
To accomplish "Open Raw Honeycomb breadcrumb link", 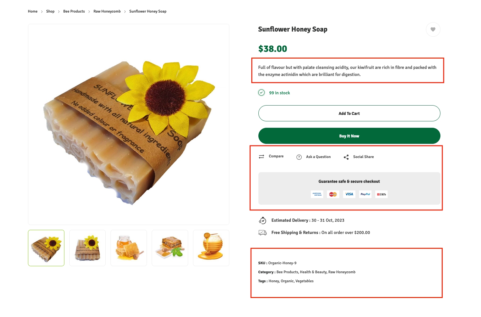I will tap(107, 12).
